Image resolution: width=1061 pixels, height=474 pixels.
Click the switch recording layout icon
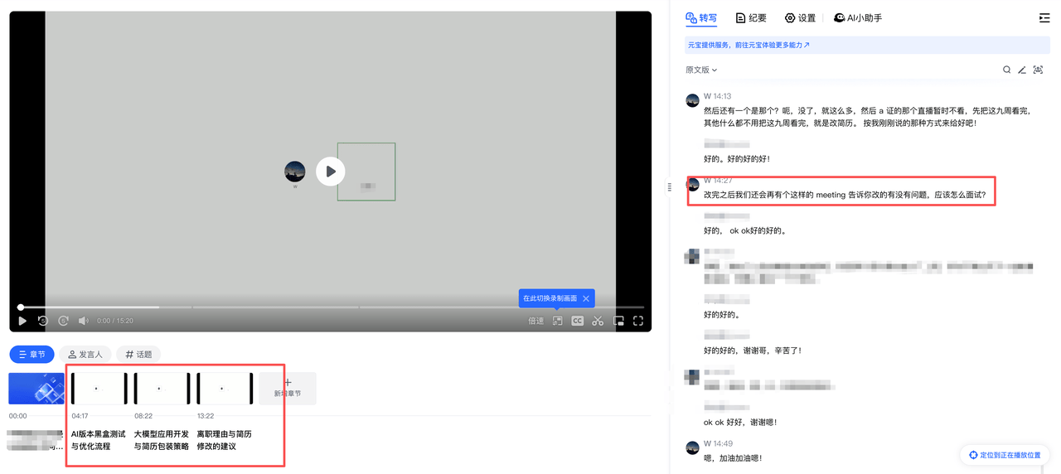click(557, 321)
